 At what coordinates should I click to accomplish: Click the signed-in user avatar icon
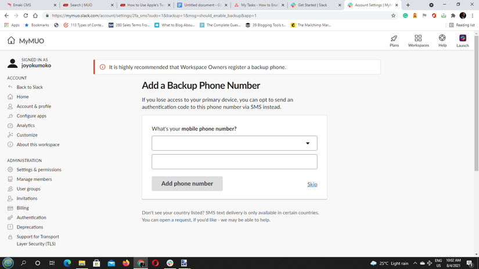(13, 63)
